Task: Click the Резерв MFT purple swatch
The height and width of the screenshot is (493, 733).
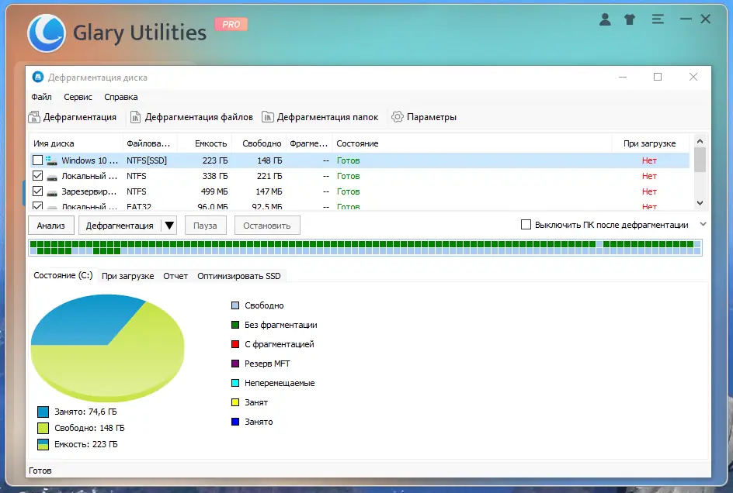Action: [235, 364]
